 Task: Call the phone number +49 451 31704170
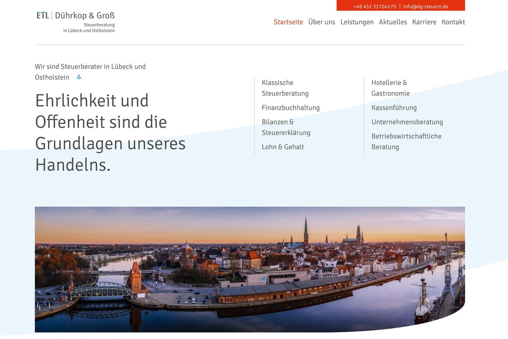(x=375, y=6)
